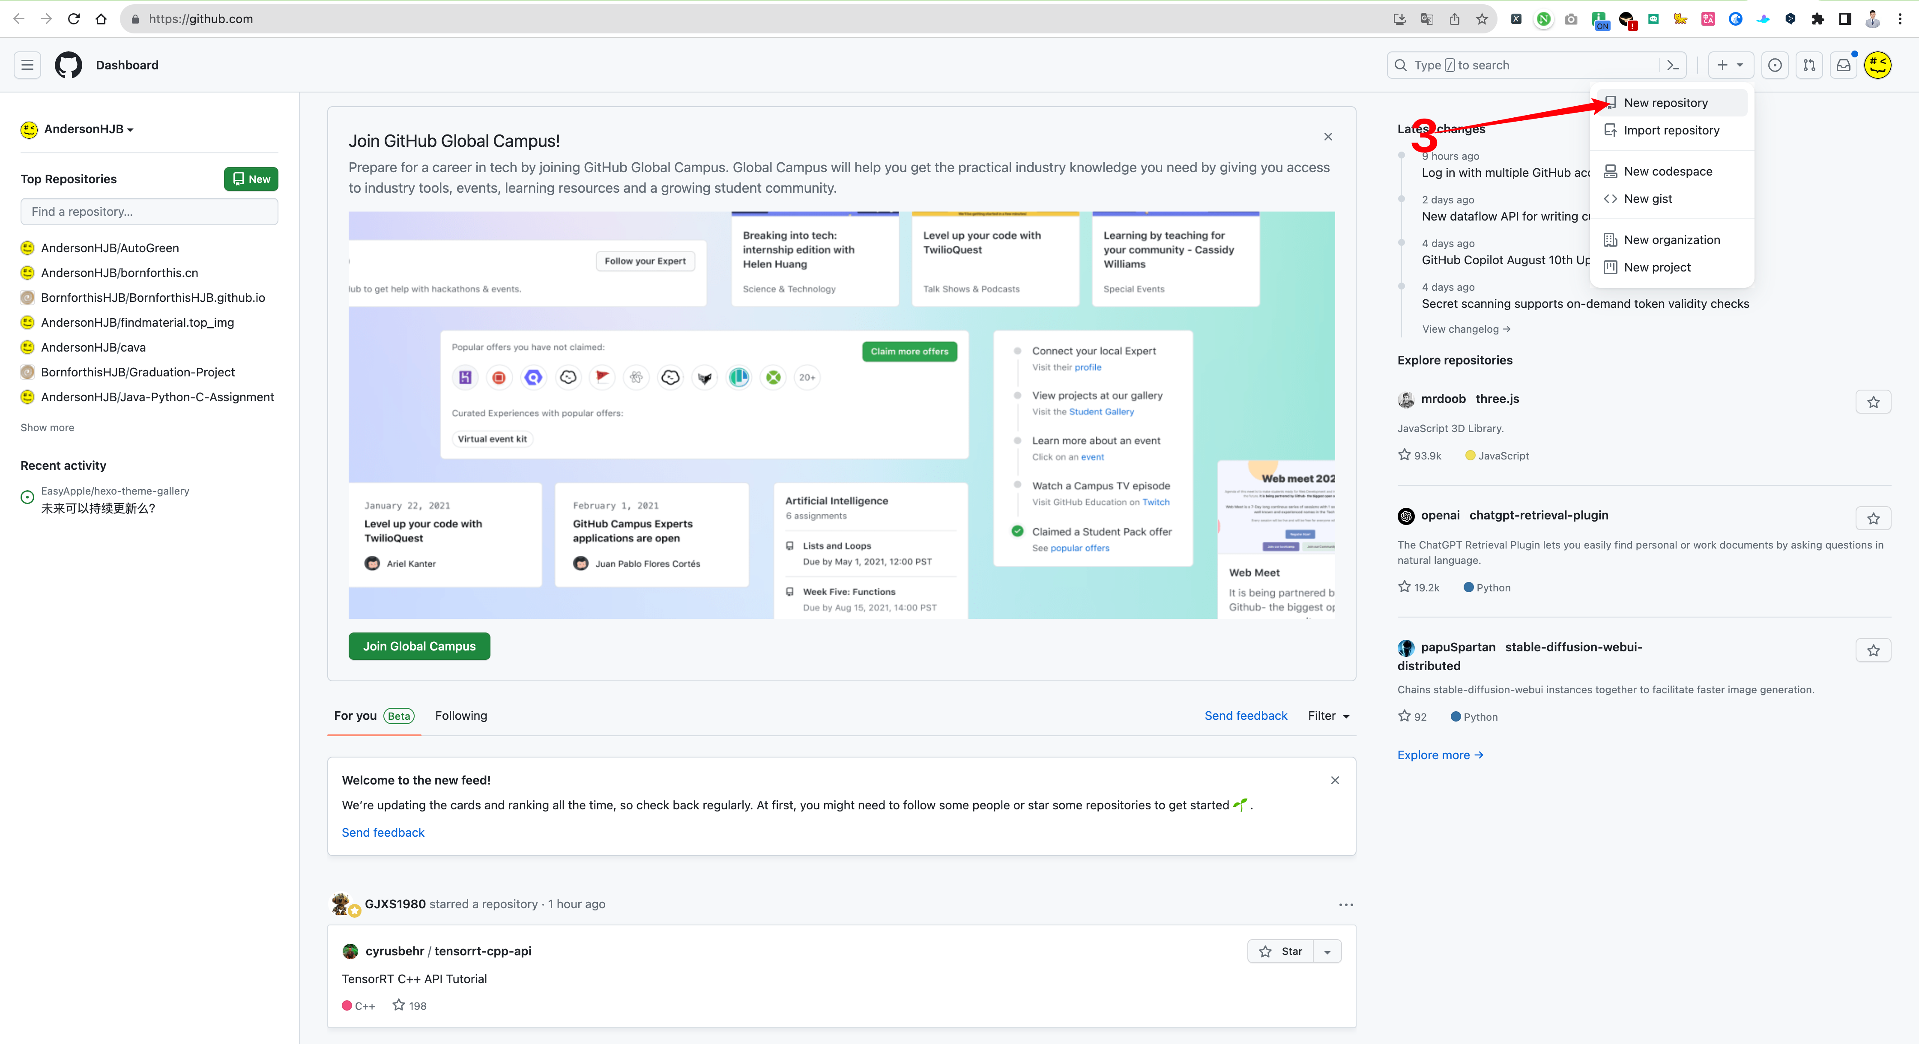This screenshot has width=1919, height=1044.
Task: Open more options for GJXS1980 feed item
Action: 1346,905
